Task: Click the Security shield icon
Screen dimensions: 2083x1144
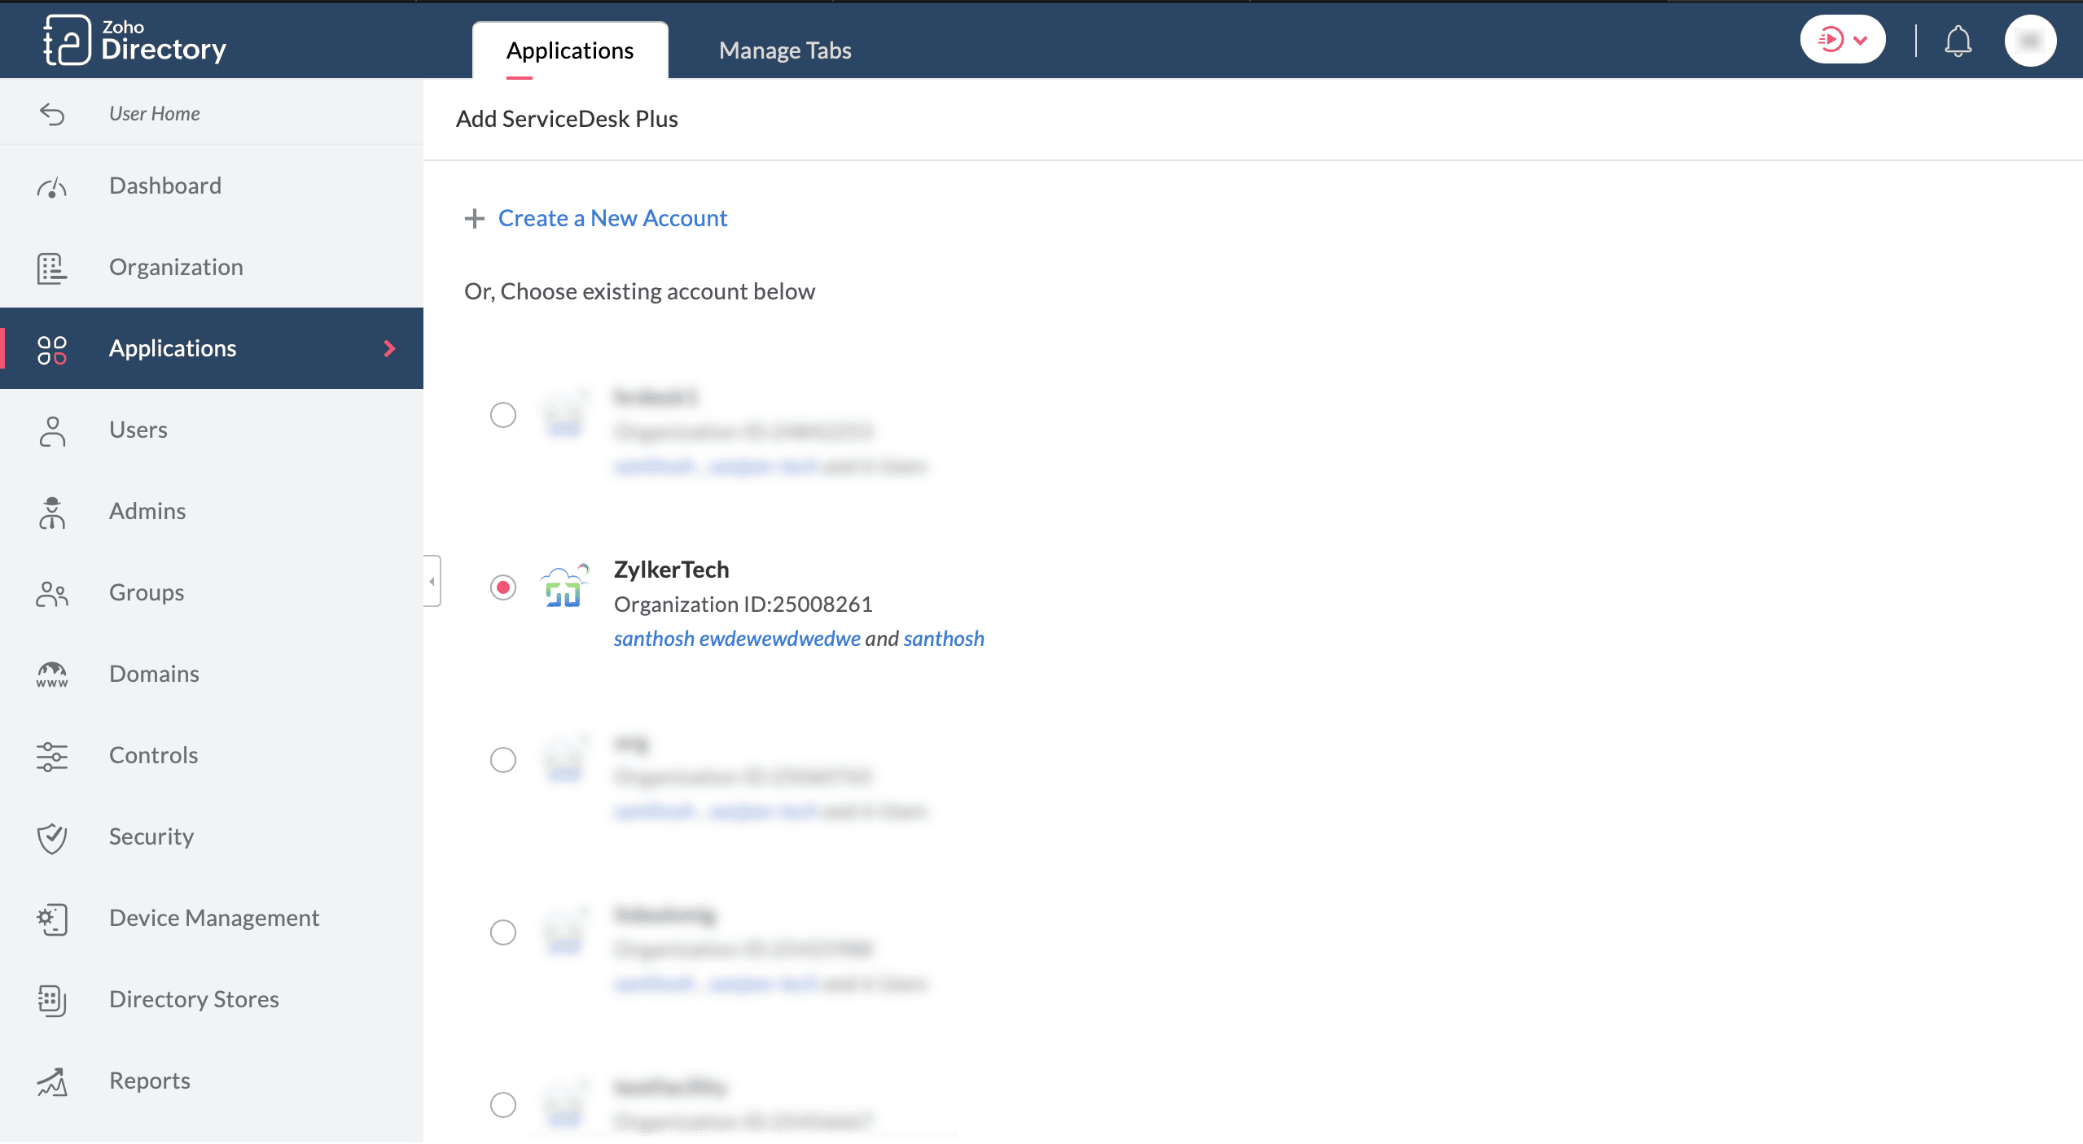Action: pyautogui.click(x=52, y=837)
